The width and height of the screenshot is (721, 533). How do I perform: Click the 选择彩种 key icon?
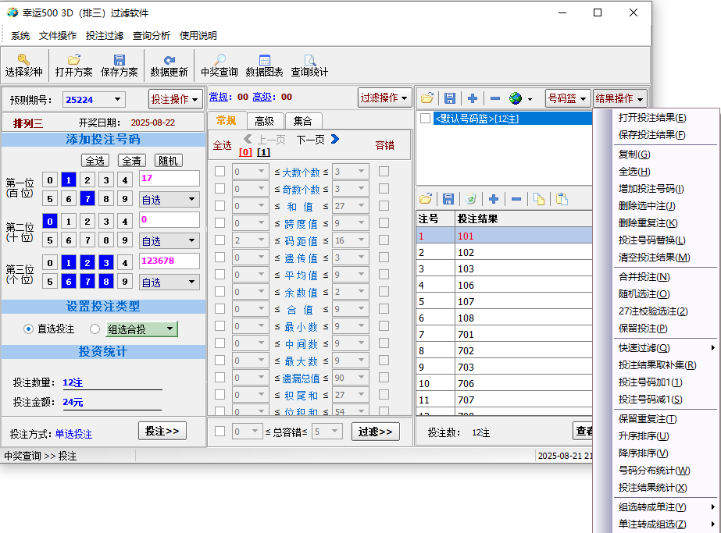pos(24,60)
